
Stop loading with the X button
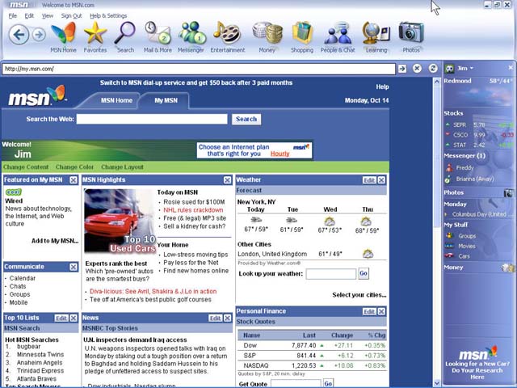click(417, 68)
